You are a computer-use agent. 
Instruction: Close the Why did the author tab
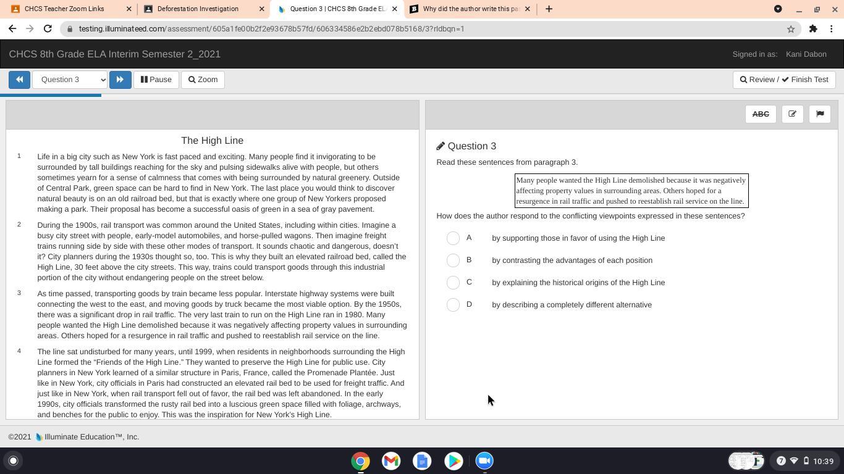527,9
